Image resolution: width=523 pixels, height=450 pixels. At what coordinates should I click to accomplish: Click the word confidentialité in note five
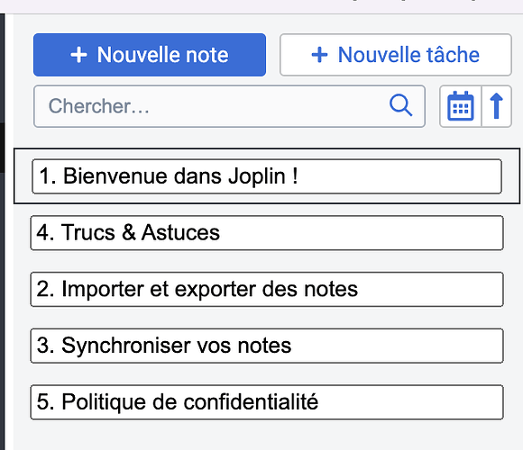coord(251,401)
